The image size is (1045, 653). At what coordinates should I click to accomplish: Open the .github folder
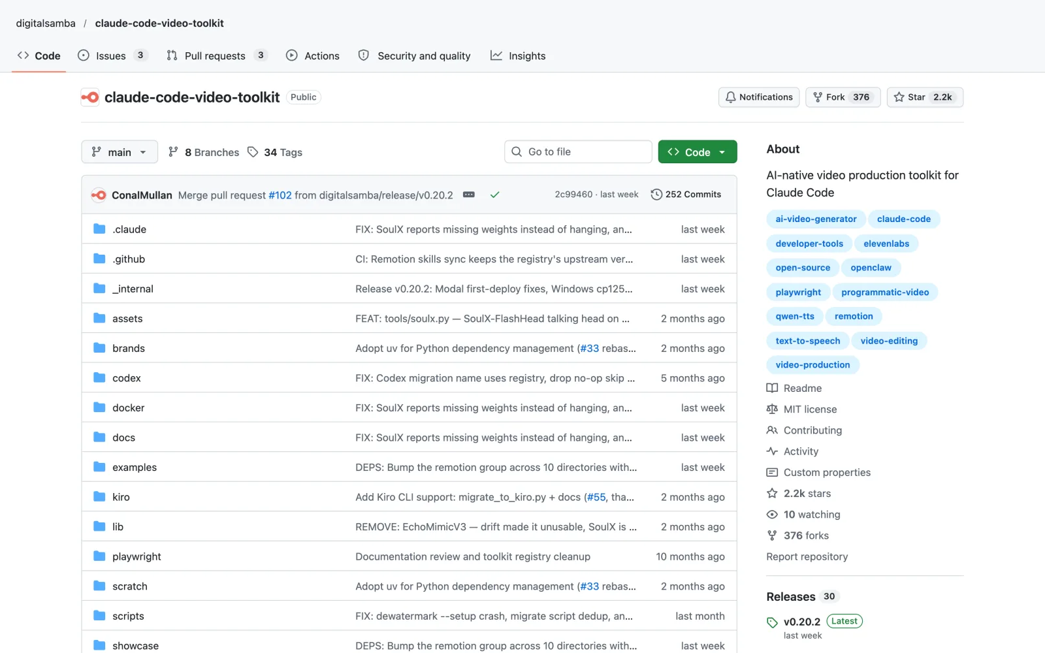129,259
